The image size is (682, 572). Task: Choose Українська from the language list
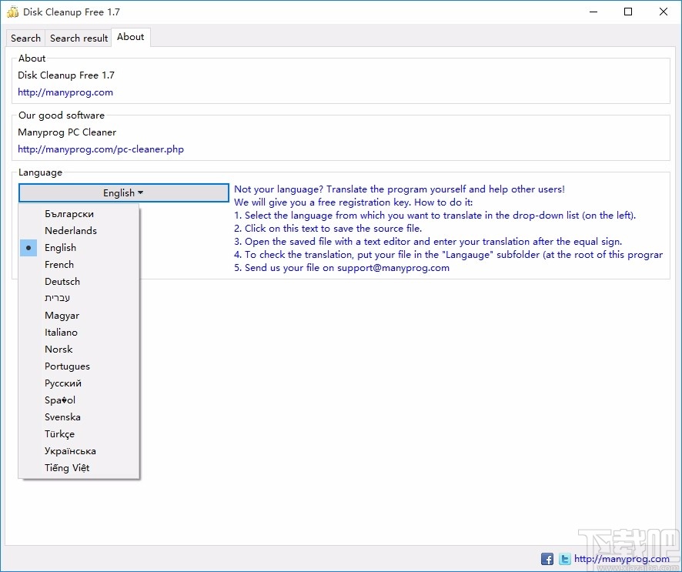point(79,451)
